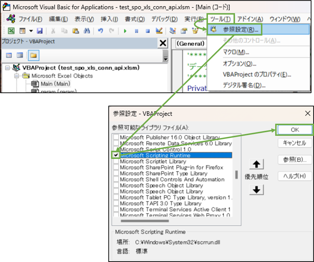This screenshot has width=314, height=262.
Task: Open the (General) object combo box
Action: (191, 44)
